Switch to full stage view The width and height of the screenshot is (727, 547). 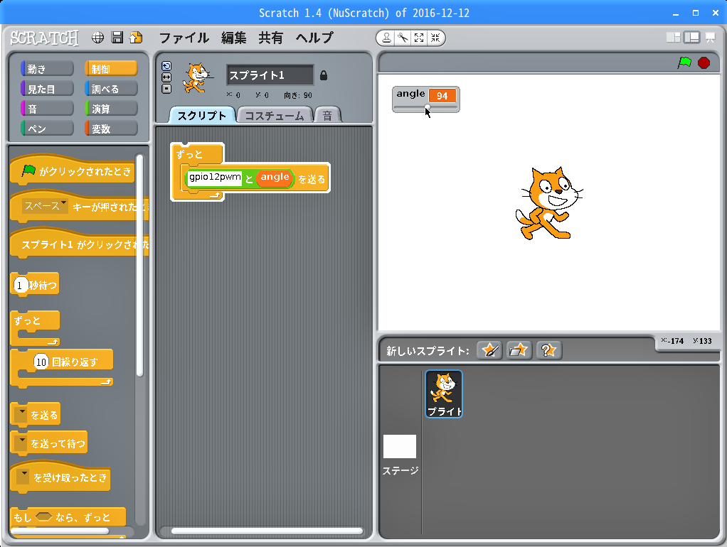tap(691, 38)
